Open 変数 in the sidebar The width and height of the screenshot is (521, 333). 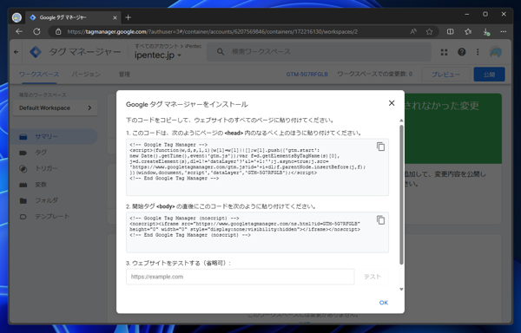tap(54, 185)
